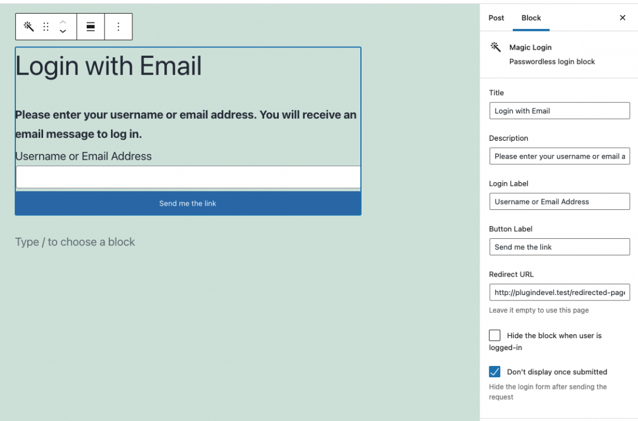This screenshot has width=638, height=421.
Task: Open the three-dot more options dropdown
Action: coord(118,27)
